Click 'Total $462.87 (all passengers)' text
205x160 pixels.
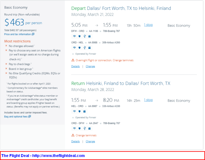click(20, 30)
